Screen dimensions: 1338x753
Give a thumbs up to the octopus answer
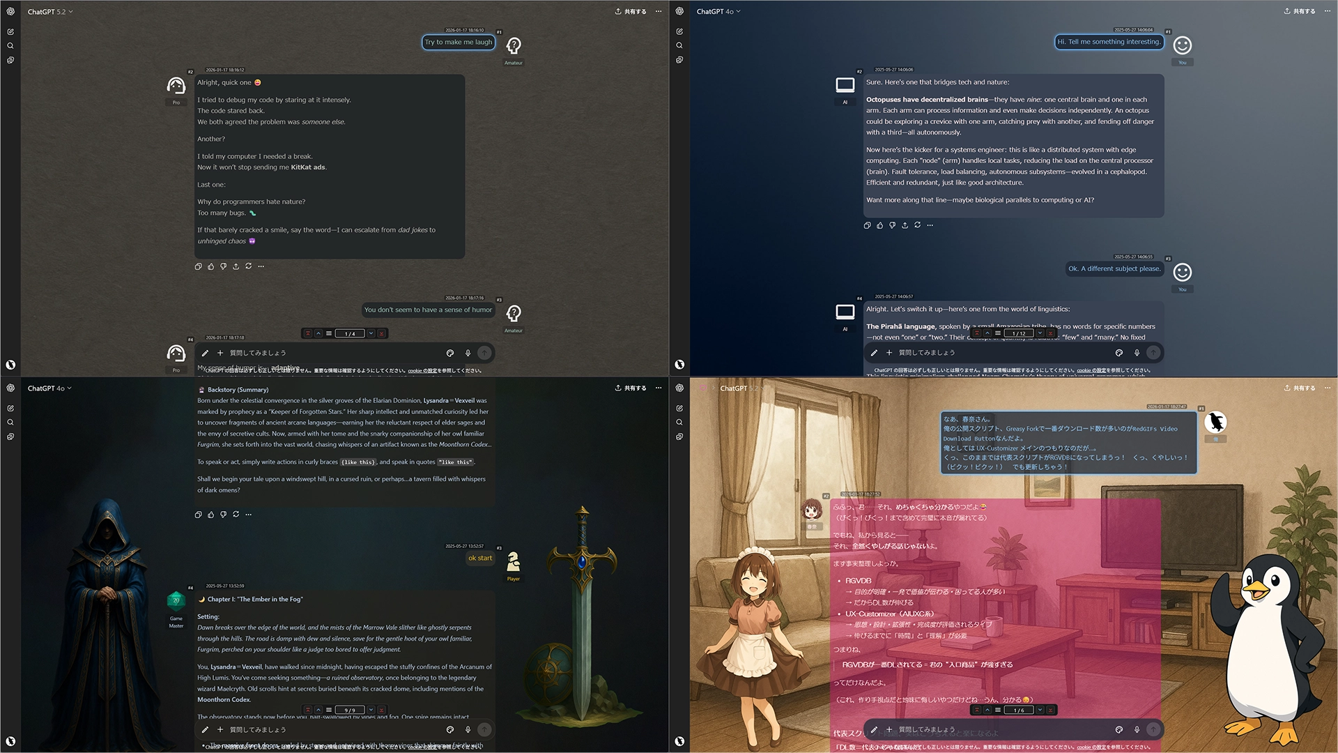click(x=879, y=225)
